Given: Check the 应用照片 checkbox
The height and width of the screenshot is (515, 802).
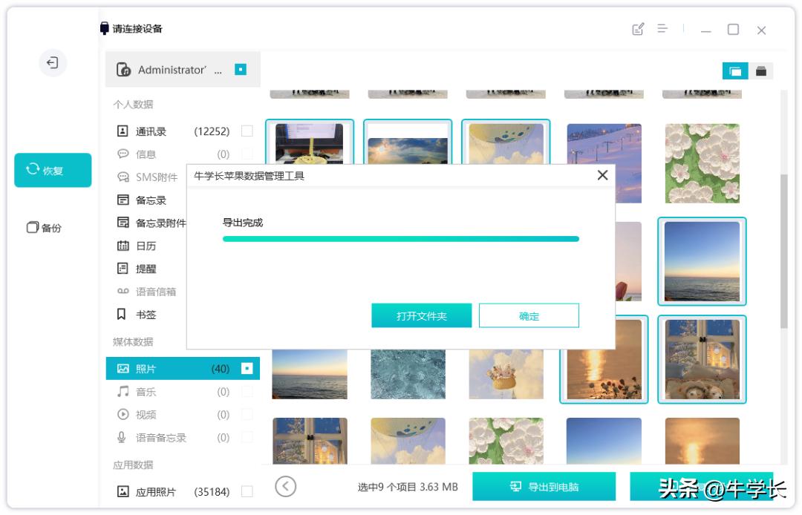Looking at the screenshot, I should coord(247,491).
